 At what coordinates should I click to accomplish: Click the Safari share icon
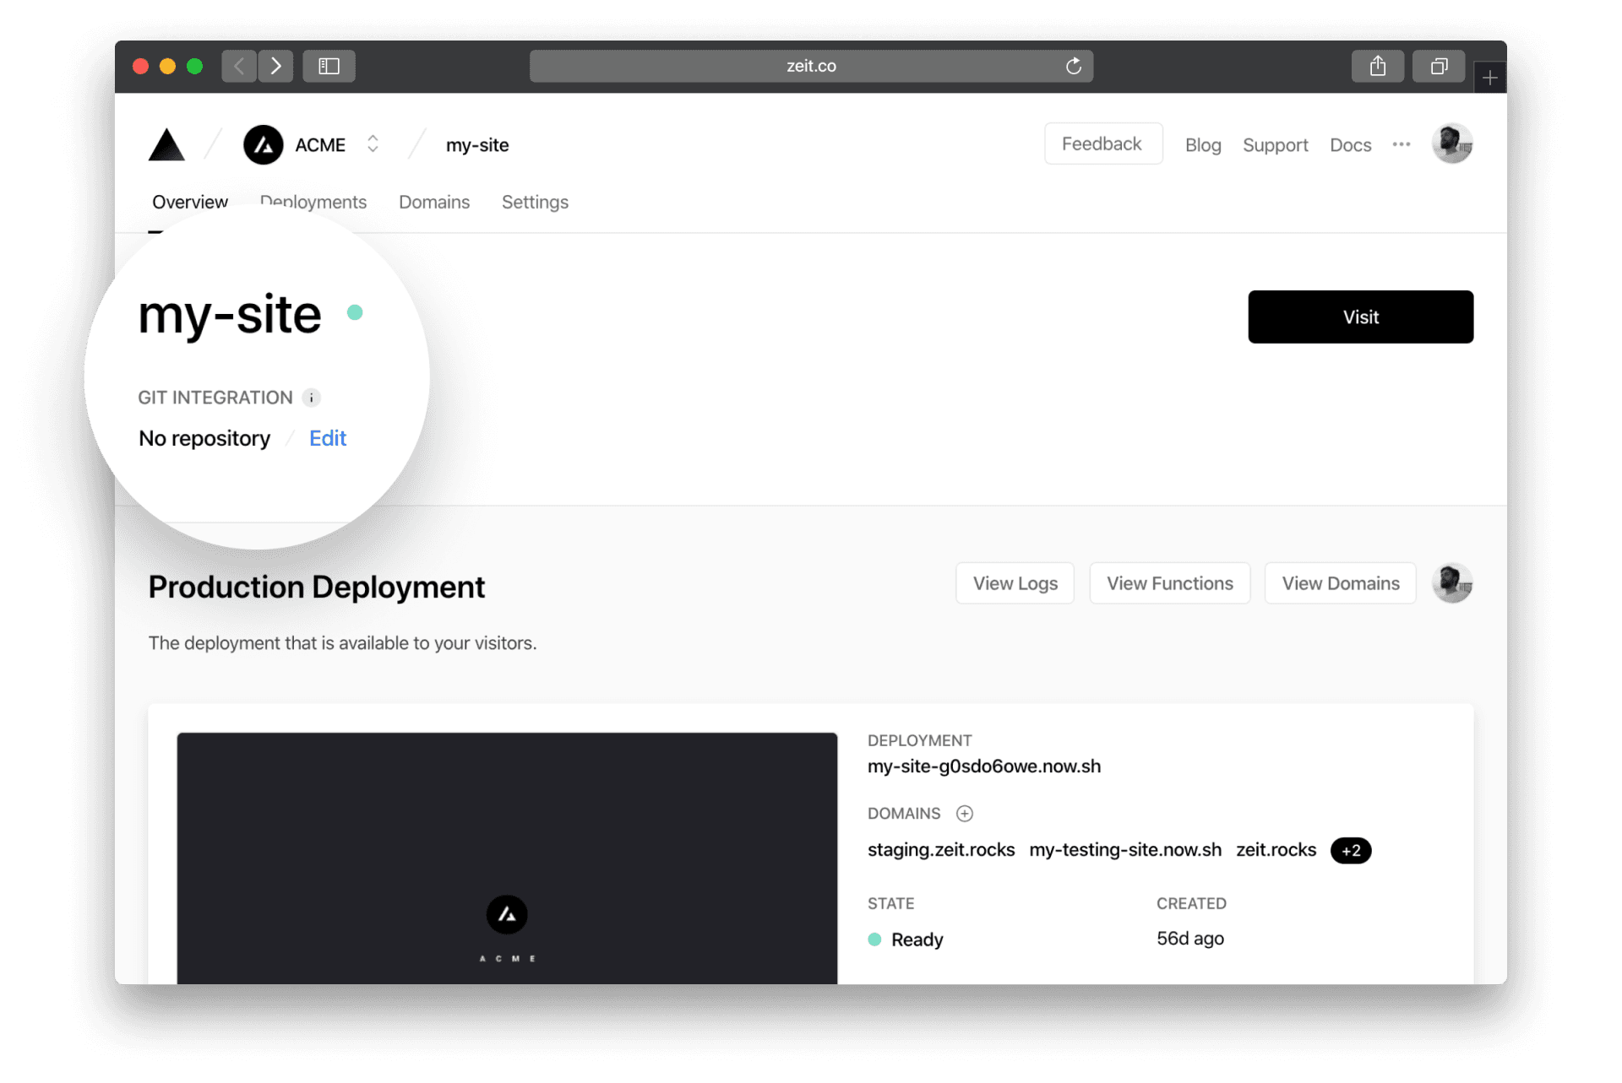(x=1377, y=66)
